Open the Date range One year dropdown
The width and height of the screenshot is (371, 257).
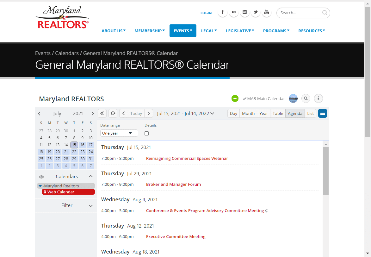tap(119, 133)
